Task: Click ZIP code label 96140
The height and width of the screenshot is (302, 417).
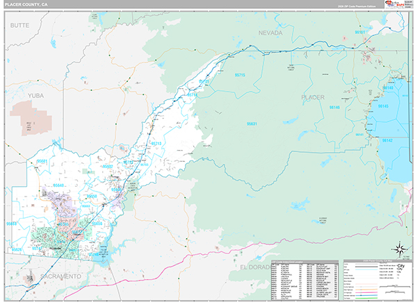Action: pyautogui.click(x=388, y=88)
